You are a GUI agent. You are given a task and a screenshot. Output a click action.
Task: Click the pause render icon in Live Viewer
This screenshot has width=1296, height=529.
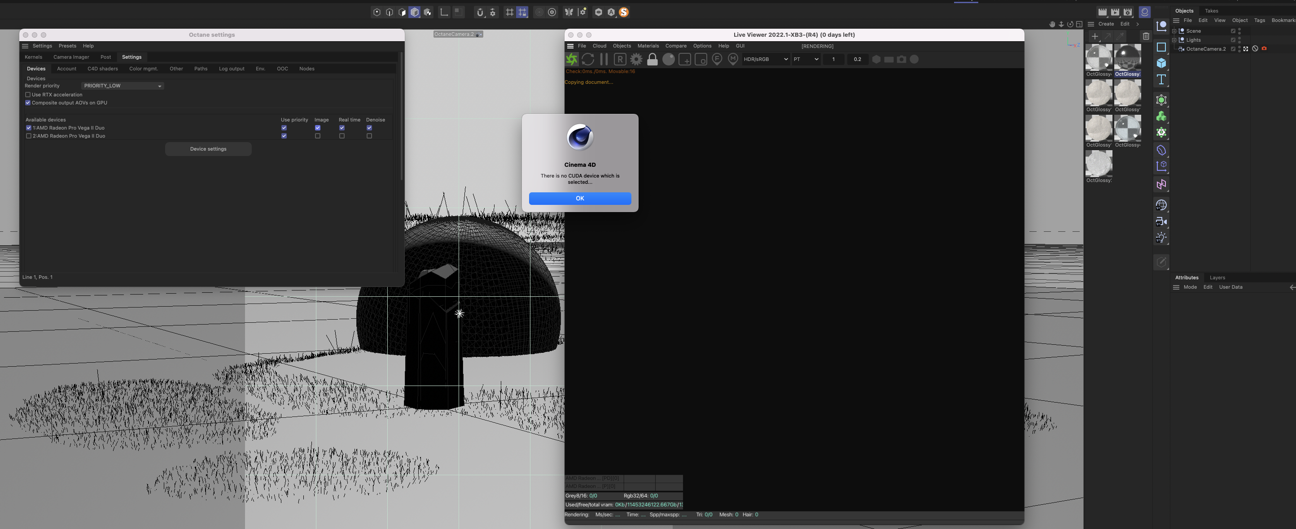tap(604, 59)
